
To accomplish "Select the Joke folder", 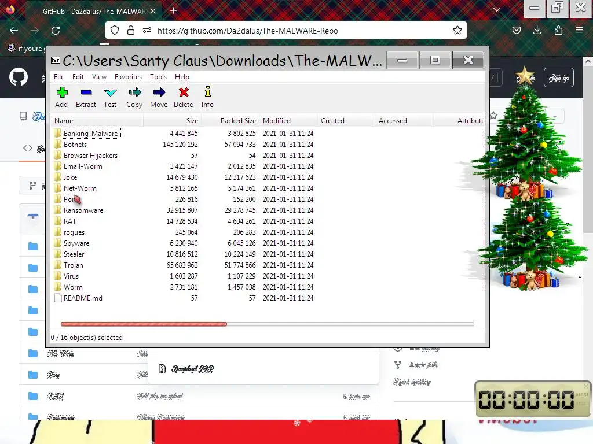I will point(70,177).
